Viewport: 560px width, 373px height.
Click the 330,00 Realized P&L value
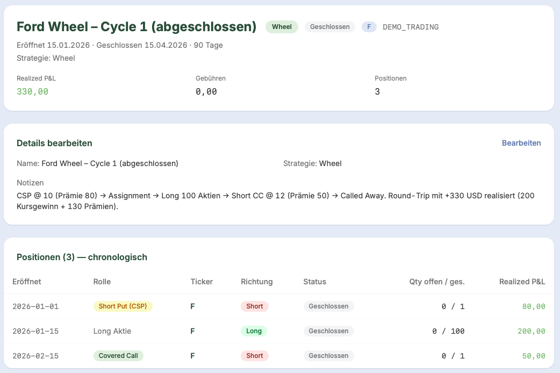(32, 91)
